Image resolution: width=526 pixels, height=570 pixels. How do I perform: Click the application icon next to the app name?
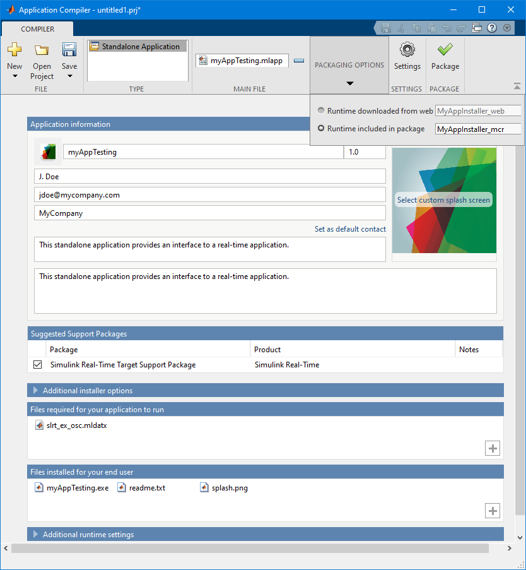tap(48, 151)
